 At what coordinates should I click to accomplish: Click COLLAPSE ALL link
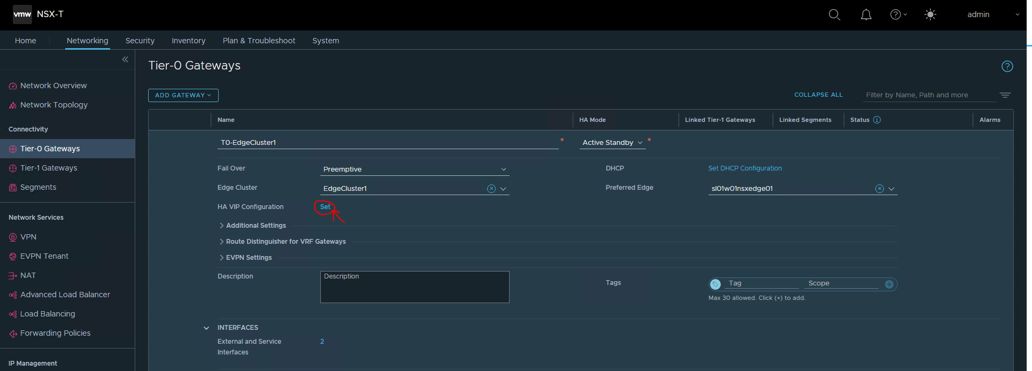(818, 95)
